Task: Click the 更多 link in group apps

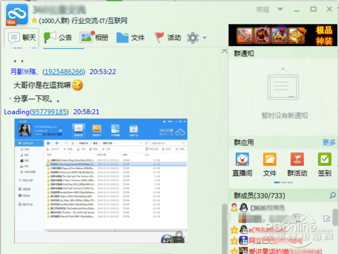Action: tap(329, 142)
